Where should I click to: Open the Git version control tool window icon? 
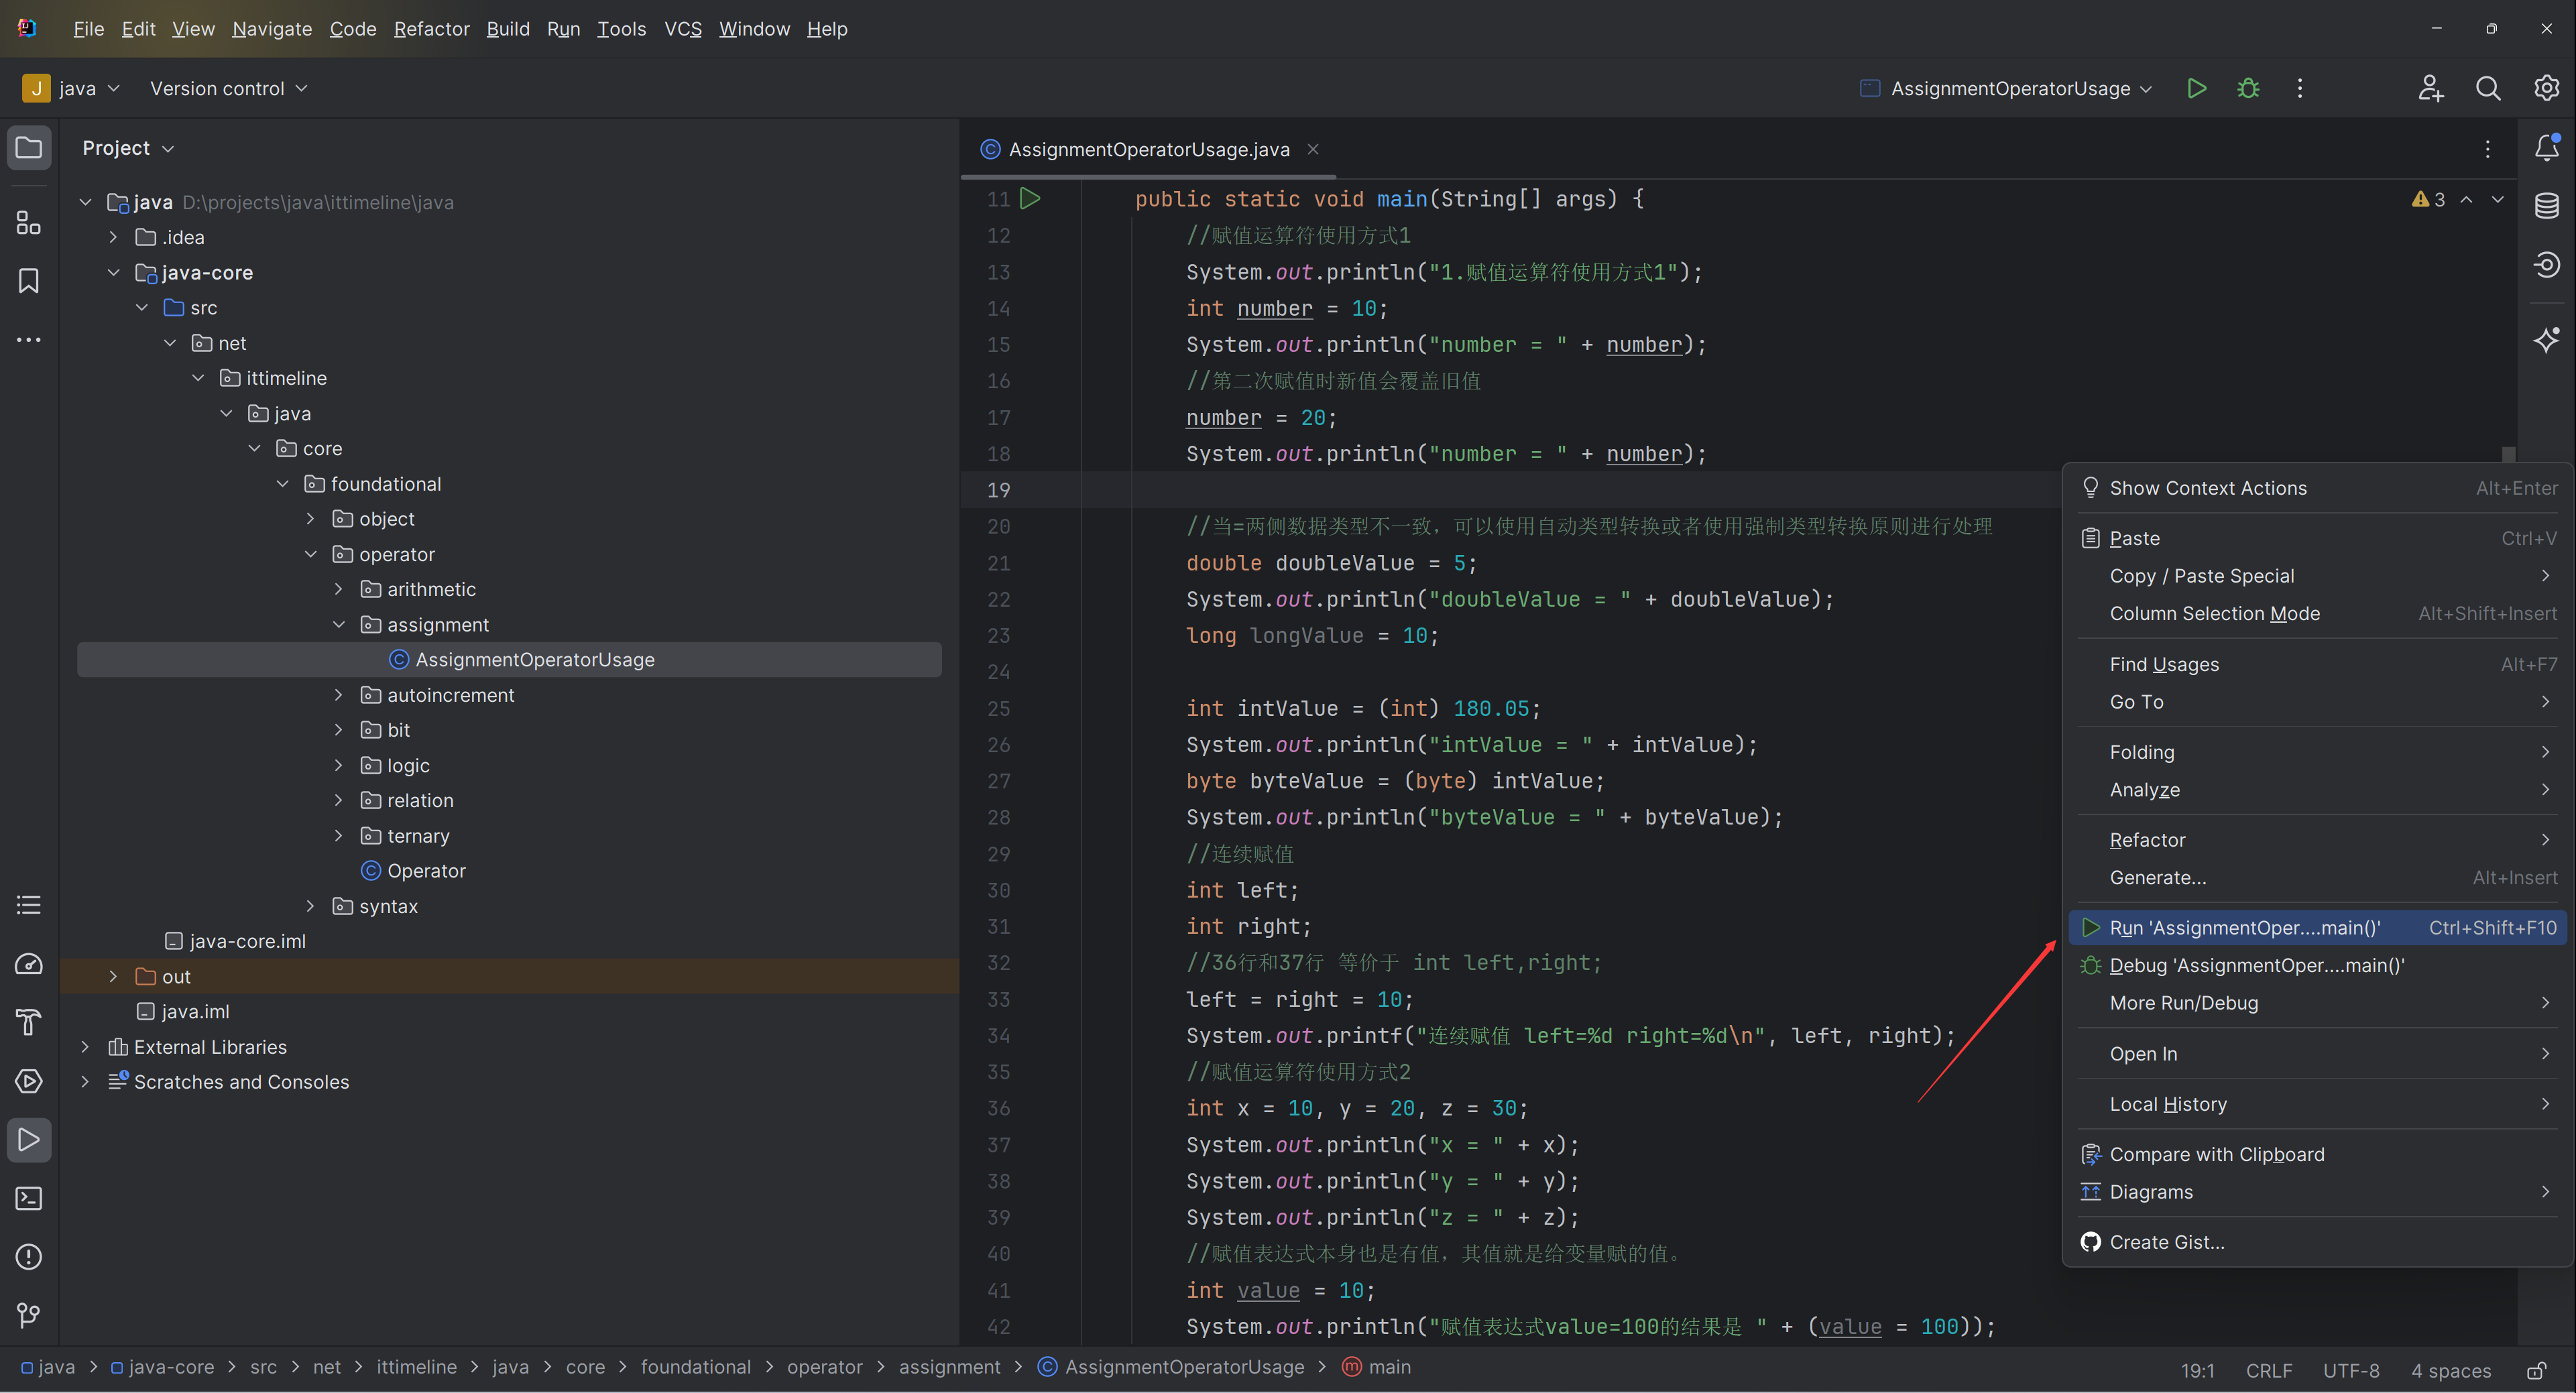[29, 1315]
